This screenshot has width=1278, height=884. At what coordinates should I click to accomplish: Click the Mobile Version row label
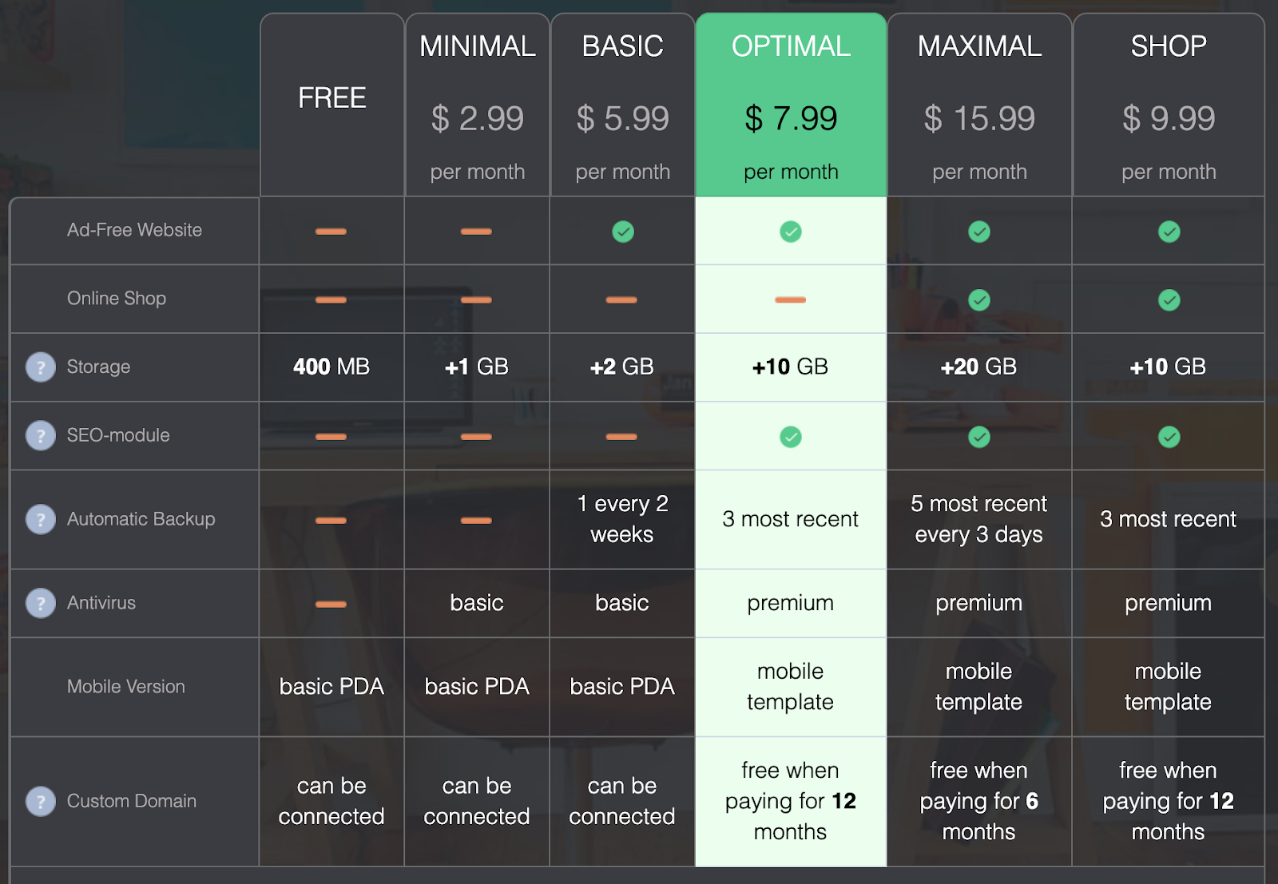point(126,687)
